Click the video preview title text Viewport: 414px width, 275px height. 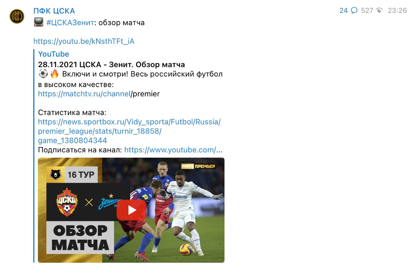(x=112, y=64)
